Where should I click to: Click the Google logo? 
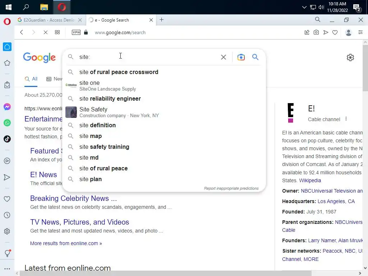40,57
